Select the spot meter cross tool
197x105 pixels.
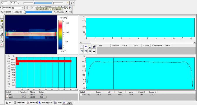click(2, 17)
